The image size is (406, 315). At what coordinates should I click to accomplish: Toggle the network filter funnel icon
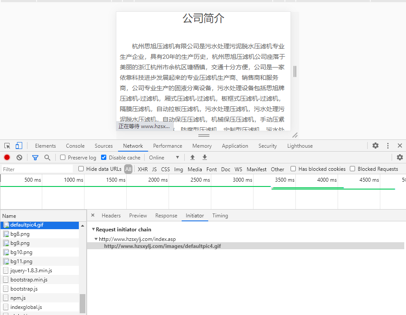[35, 158]
